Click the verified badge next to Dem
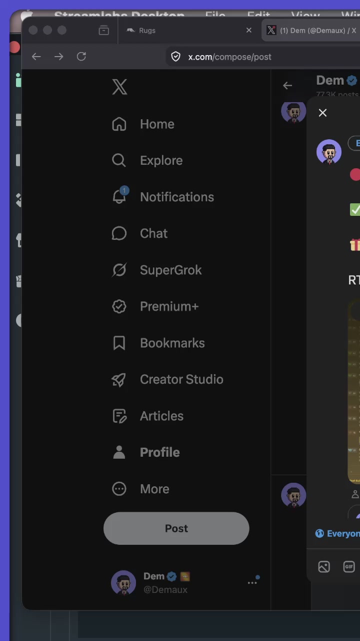This screenshot has width=360, height=641. click(x=352, y=81)
